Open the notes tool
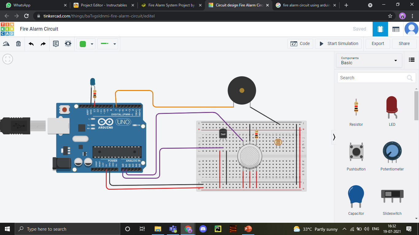This screenshot has width=419, height=235. pos(56,44)
